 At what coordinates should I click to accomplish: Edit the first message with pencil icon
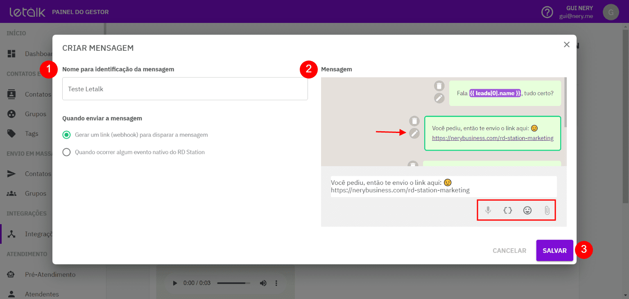point(439,98)
